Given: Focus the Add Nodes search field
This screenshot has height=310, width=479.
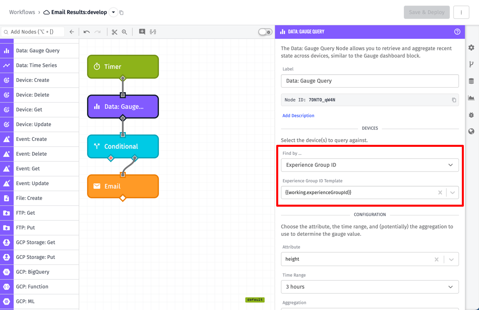Looking at the screenshot, I should click(x=33, y=32).
